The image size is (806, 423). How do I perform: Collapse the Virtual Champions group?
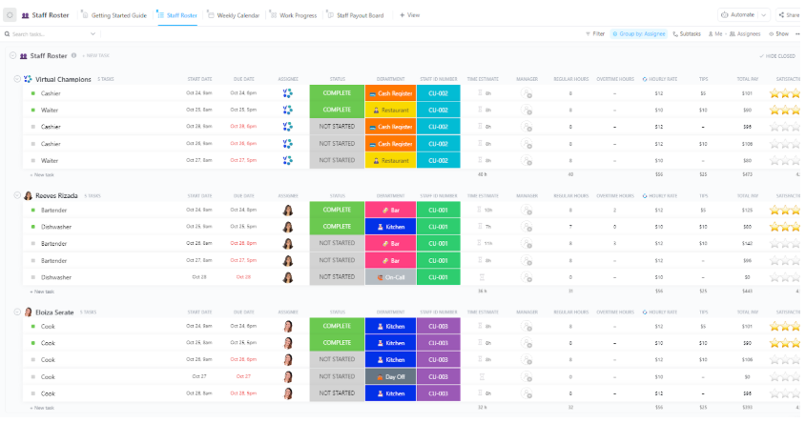17,79
